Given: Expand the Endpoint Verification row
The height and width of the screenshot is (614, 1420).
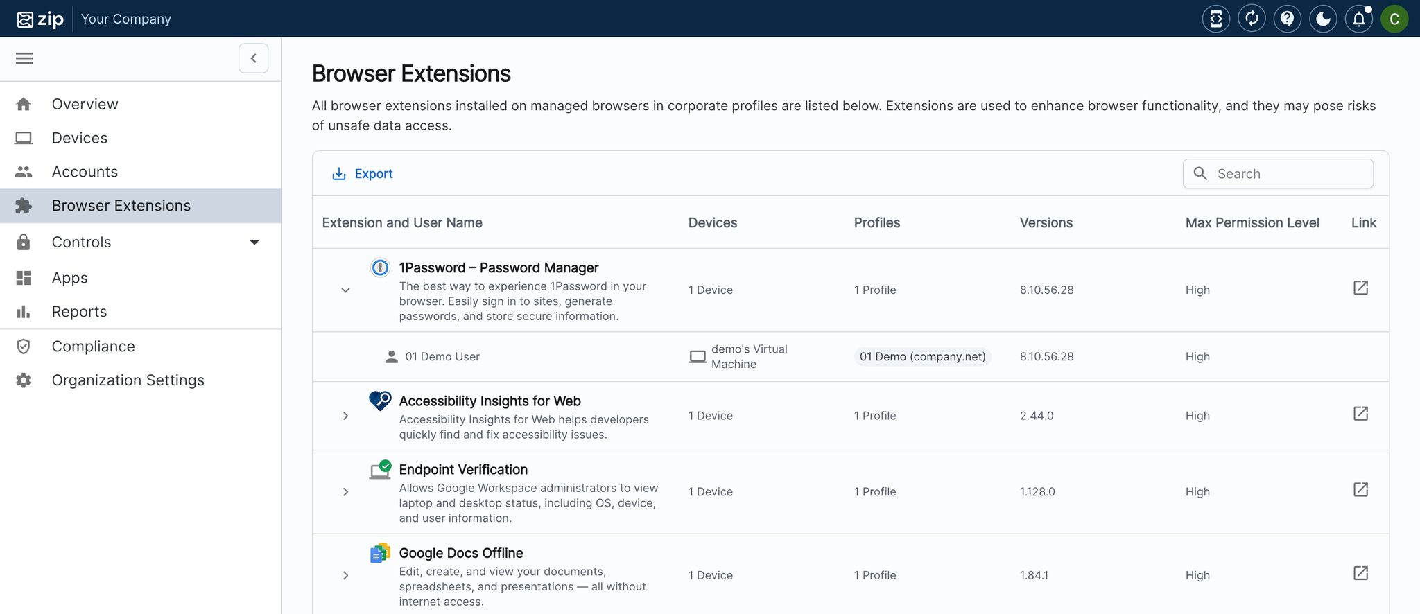Looking at the screenshot, I should click(345, 492).
